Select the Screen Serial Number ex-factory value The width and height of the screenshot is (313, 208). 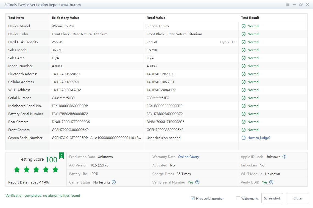[x=96, y=138]
